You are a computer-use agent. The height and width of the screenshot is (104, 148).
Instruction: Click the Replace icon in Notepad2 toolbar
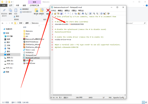pos(86,14)
